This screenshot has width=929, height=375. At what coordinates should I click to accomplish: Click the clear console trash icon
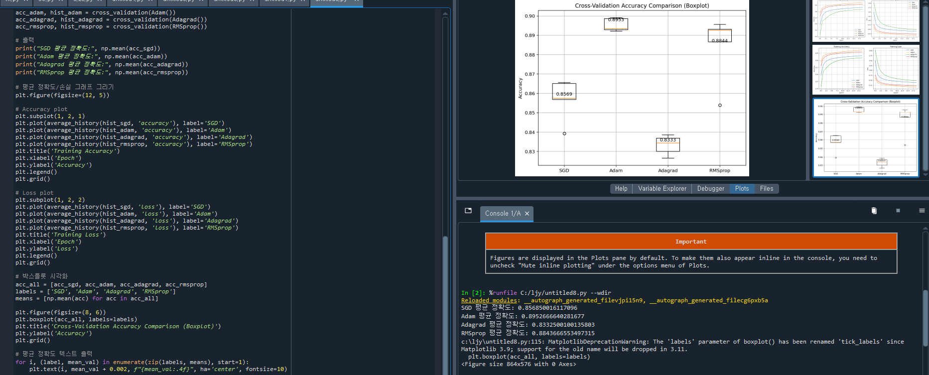coord(874,211)
